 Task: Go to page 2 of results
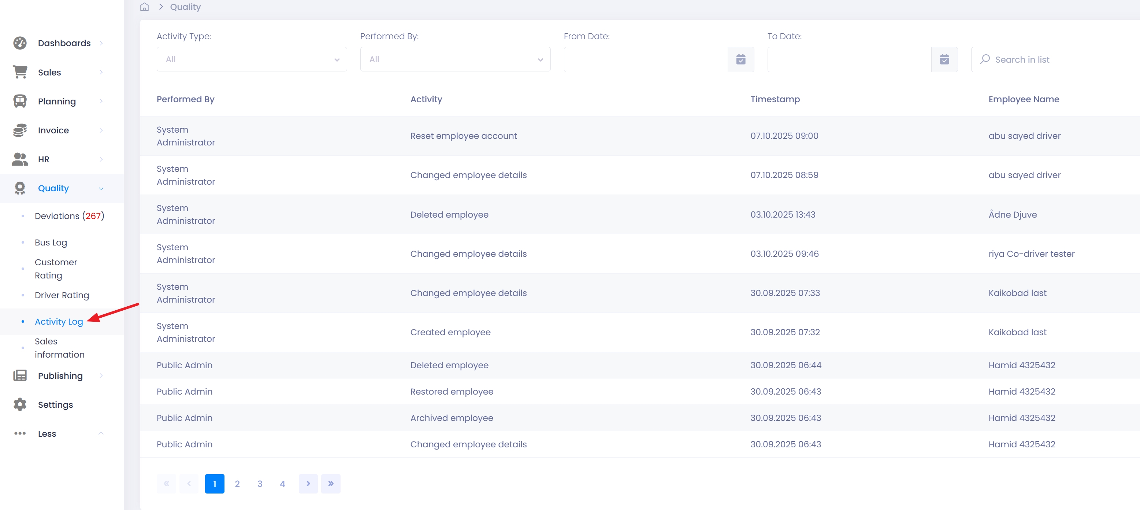[237, 484]
